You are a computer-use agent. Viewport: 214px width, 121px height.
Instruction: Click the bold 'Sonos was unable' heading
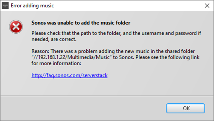pyautogui.click(x=81, y=23)
